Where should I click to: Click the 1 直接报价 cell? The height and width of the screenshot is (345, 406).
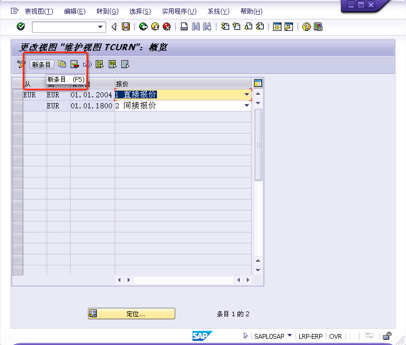pyautogui.click(x=183, y=95)
